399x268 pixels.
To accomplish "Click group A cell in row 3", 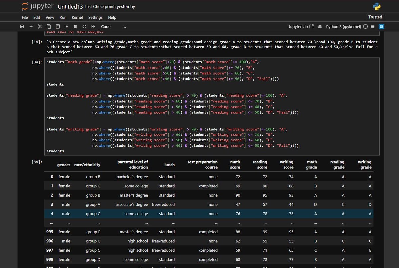I will tap(93, 205).
